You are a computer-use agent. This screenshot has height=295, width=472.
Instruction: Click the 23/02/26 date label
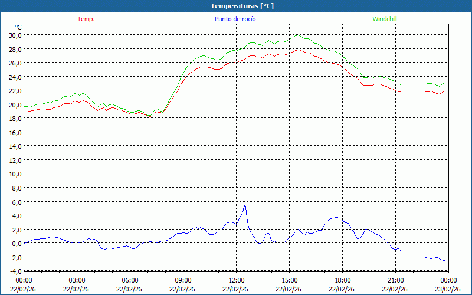pyautogui.click(x=448, y=289)
